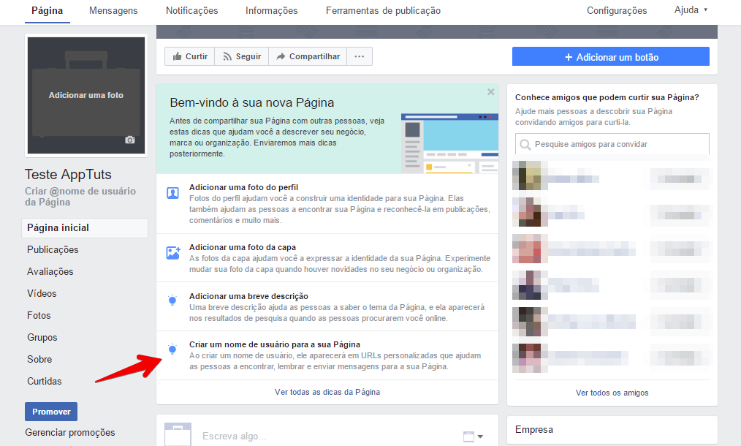The image size is (741, 446).
Task: Click Adicionar uma foto placeholder
Action: pos(86,95)
